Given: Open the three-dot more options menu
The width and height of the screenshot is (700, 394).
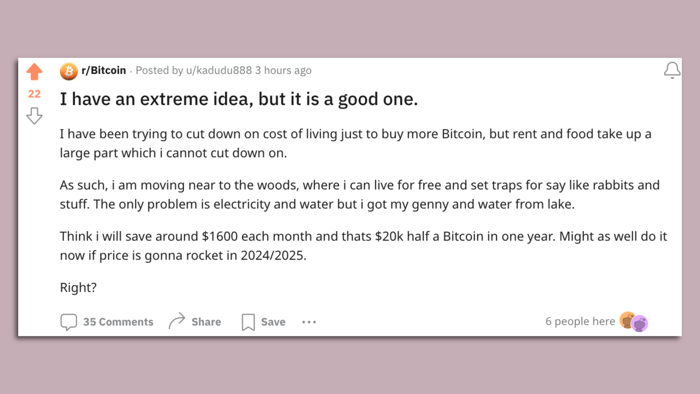Looking at the screenshot, I should (309, 322).
